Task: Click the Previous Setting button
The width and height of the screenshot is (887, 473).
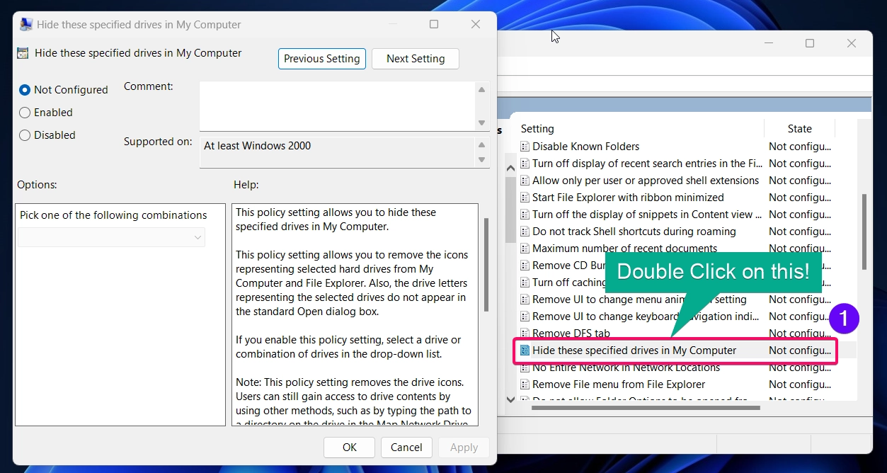Action: [322, 59]
